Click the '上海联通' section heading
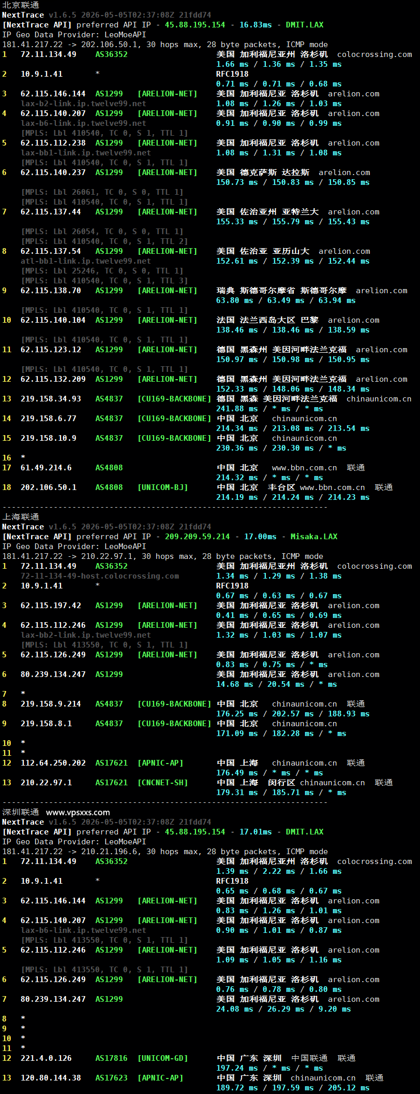The width and height of the screenshot is (420, 1094). 21,516
